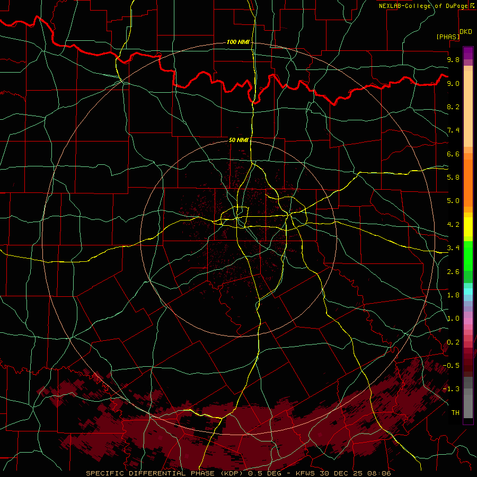The height and width of the screenshot is (477, 477).
Task: Click the 08:06 timestamp in the caption
Action: click(x=379, y=473)
